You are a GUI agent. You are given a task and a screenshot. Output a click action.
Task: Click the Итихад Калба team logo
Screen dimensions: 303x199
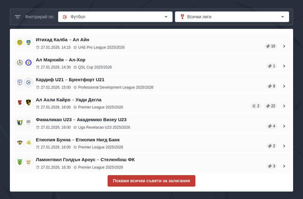[x=19, y=43]
